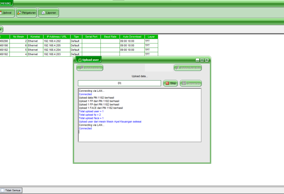Sort by the Auto Download column header
Viewport: 284px width, 194px height.
(x=132, y=37)
